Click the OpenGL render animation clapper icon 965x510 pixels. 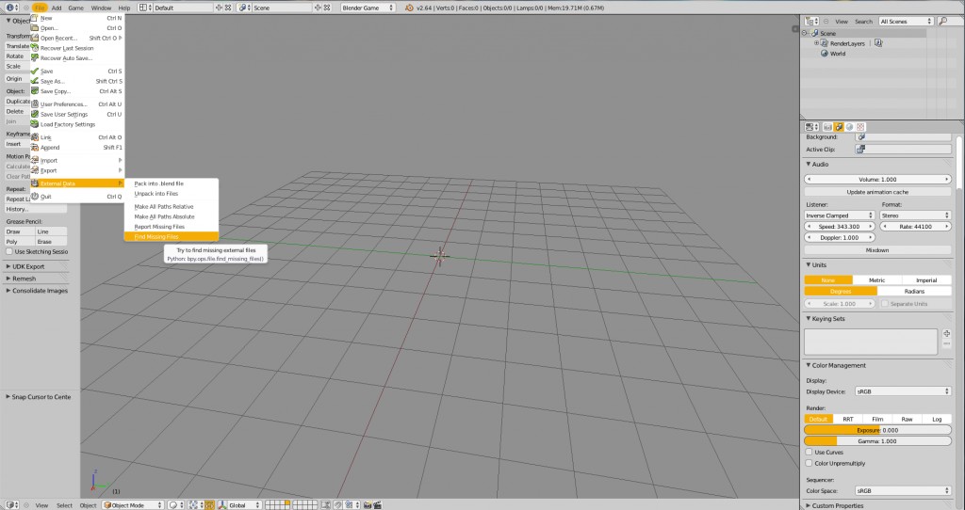point(376,505)
